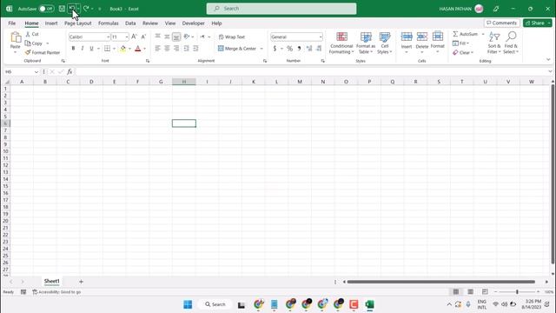Click the Borders icon
The height and width of the screenshot is (313, 556).
tap(107, 49)
